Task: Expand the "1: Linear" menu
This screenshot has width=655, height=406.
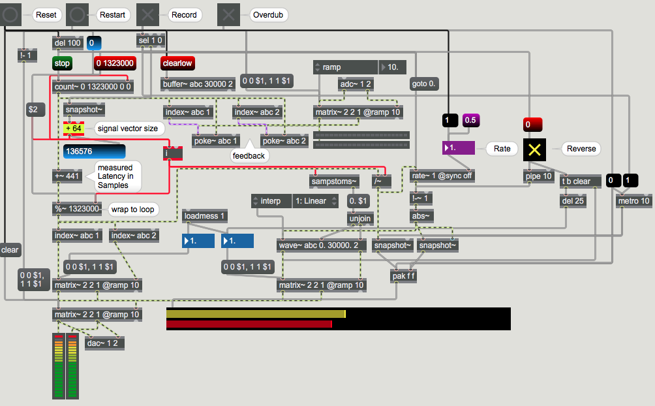Action: [x=317, y=201]
